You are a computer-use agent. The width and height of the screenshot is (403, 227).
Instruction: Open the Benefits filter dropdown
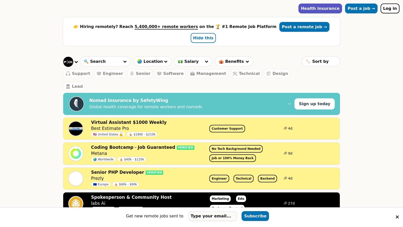[234, 62]
